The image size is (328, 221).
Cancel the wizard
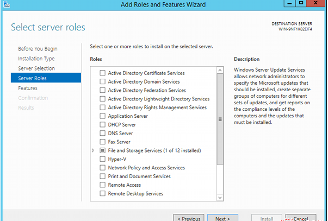[x=301, y=217]
